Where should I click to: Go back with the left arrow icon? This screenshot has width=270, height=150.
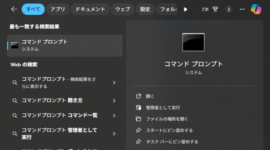tap(14, 9)
